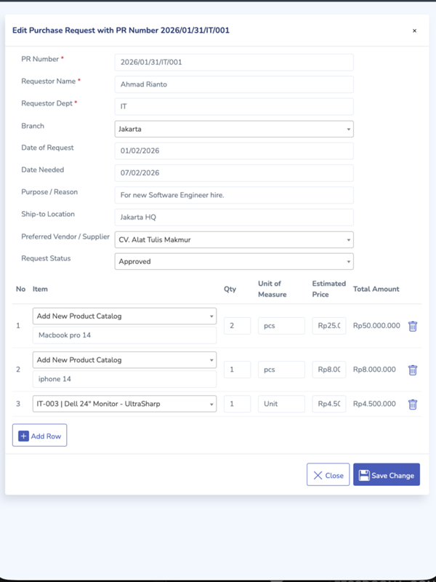This screenshot has height=582, width=436.
Task: Click the Request Status label
Action: [46, 258]
